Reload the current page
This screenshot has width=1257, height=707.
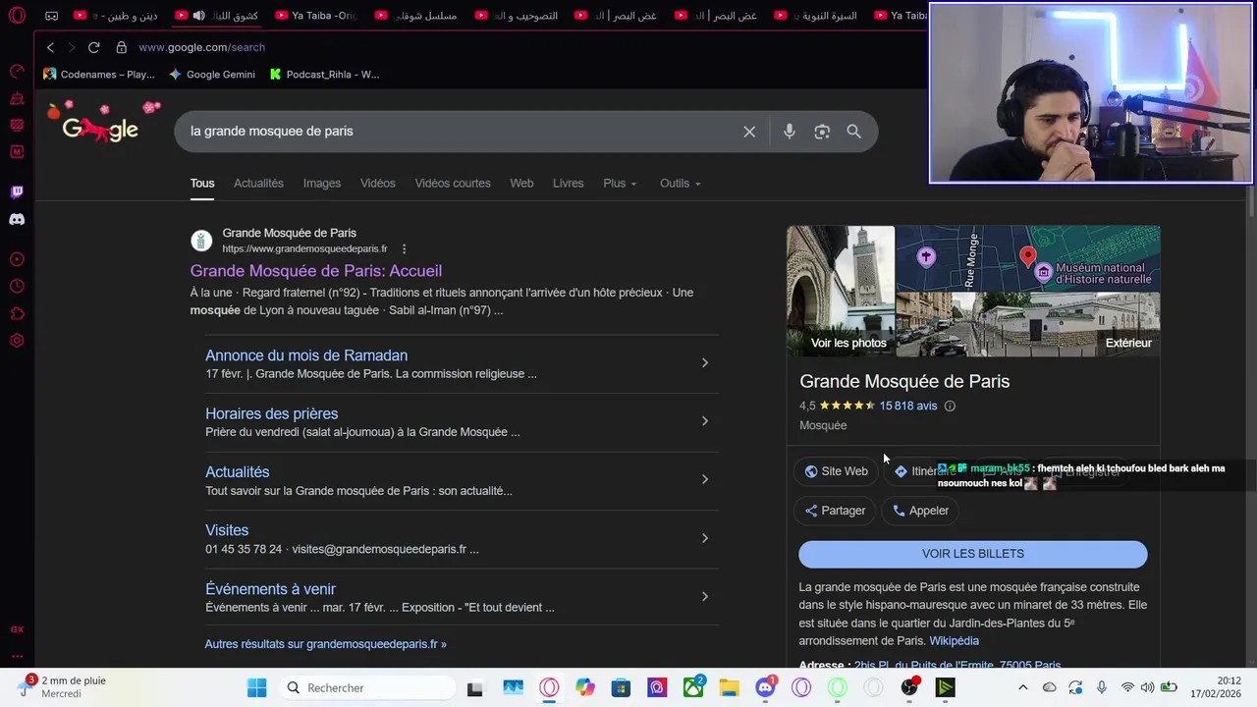point(93,47)
